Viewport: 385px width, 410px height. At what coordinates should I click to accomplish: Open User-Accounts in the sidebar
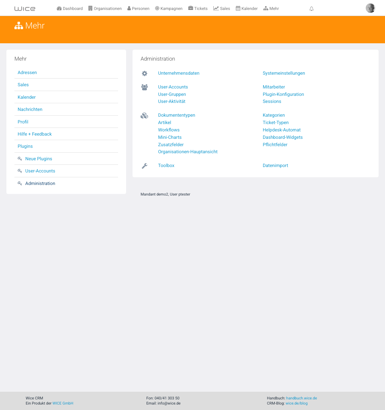click(40, 171)
